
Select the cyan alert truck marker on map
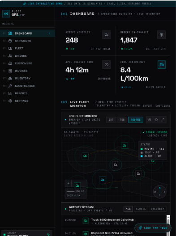[x=103, y=180]
